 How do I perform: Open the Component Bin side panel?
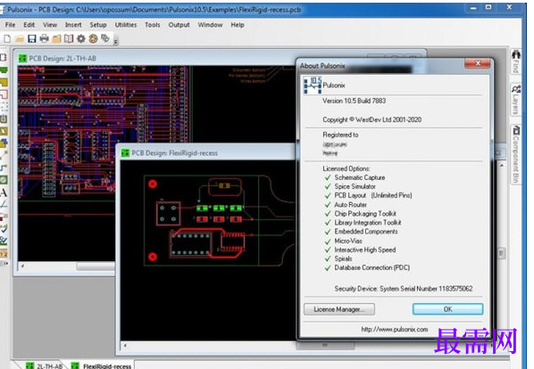(516, 154)
